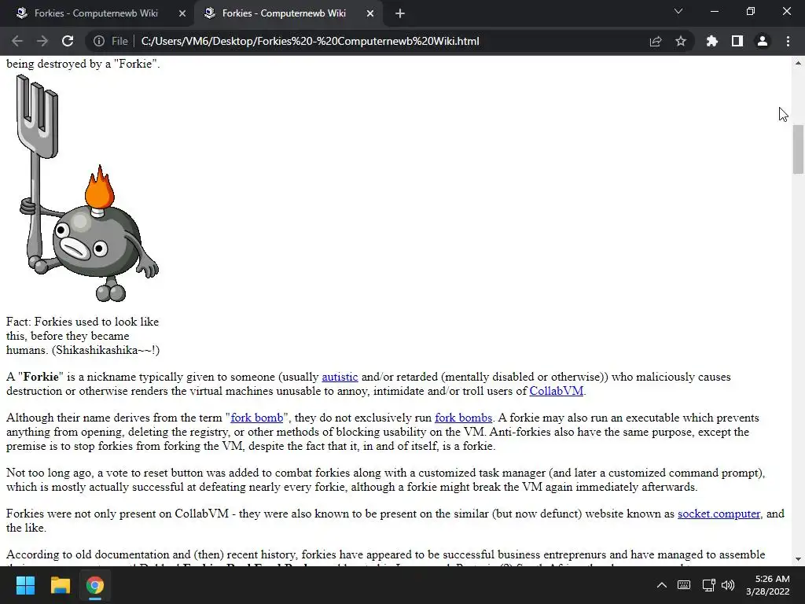Open a new tab with plus button
Viewport: 805px width, 604px height.
(400, 14)
